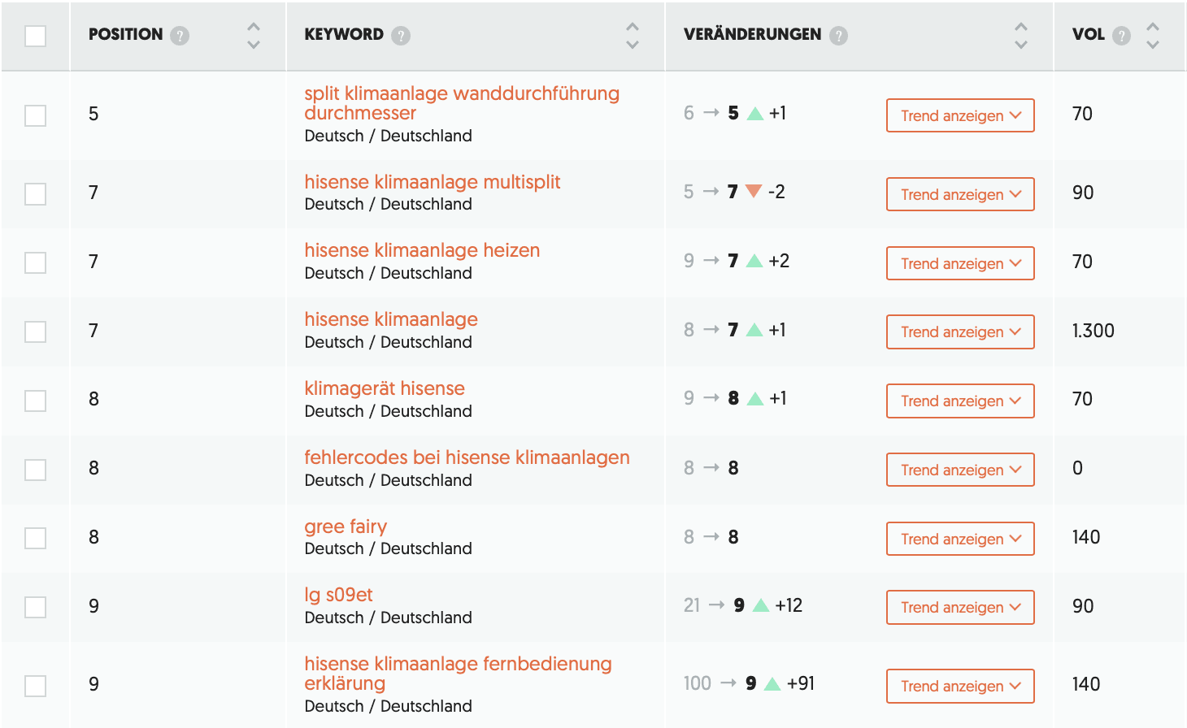The image size is (1187, 728).
Task: Click the lg s09et keyword link
Action: click(x=338, y=595)
